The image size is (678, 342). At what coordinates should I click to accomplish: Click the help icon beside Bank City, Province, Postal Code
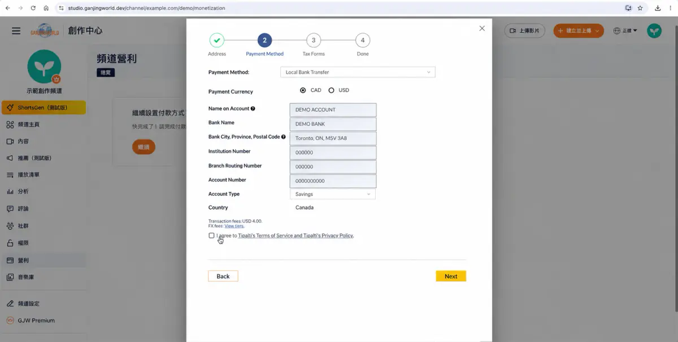click(x=283, y=137)
